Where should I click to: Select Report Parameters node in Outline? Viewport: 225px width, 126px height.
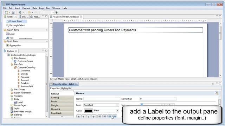(x=22, y=92)
